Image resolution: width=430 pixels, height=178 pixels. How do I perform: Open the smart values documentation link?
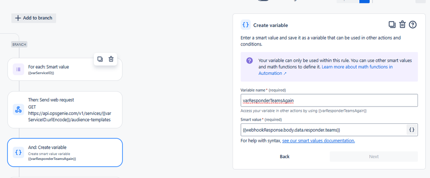point(319,141)
